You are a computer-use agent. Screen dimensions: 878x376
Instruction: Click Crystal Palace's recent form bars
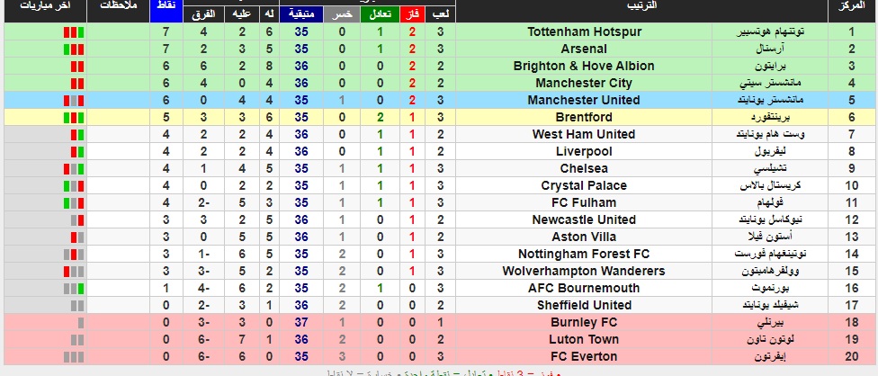click(74, 186)
